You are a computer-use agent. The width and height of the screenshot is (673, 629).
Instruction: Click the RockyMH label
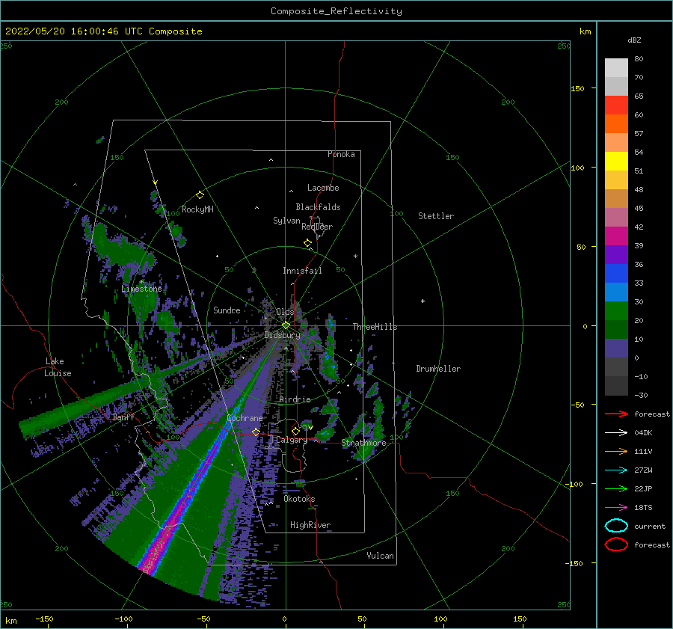(197, 209)
